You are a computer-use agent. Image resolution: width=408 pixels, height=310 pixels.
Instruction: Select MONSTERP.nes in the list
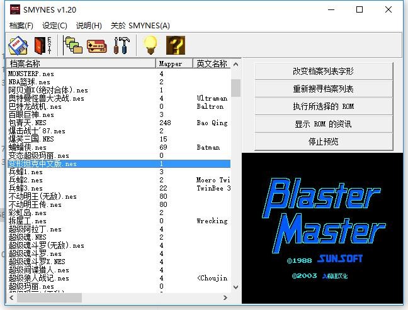click(118, 74)
